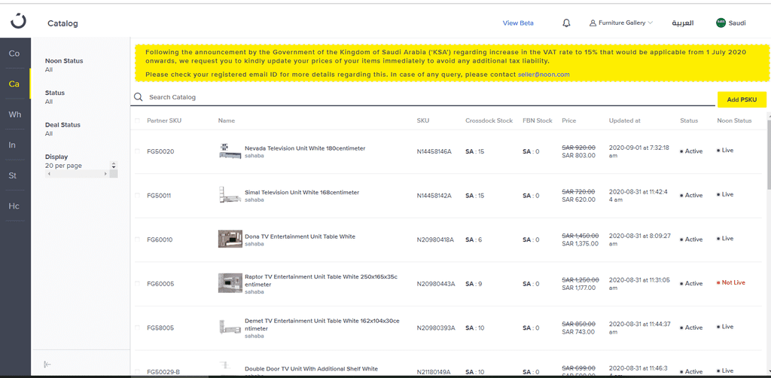Check the FG50029-B row checkbox
Viewport: 771px width, 378px height.
[x=137, y=372]
